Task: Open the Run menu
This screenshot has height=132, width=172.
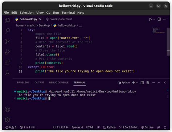Action: tap(56, 13)
